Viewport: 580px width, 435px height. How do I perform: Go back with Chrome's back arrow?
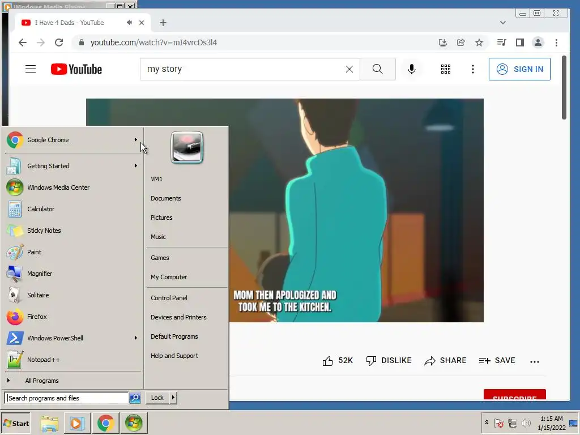pyautogui.click(x=23, y=42)
